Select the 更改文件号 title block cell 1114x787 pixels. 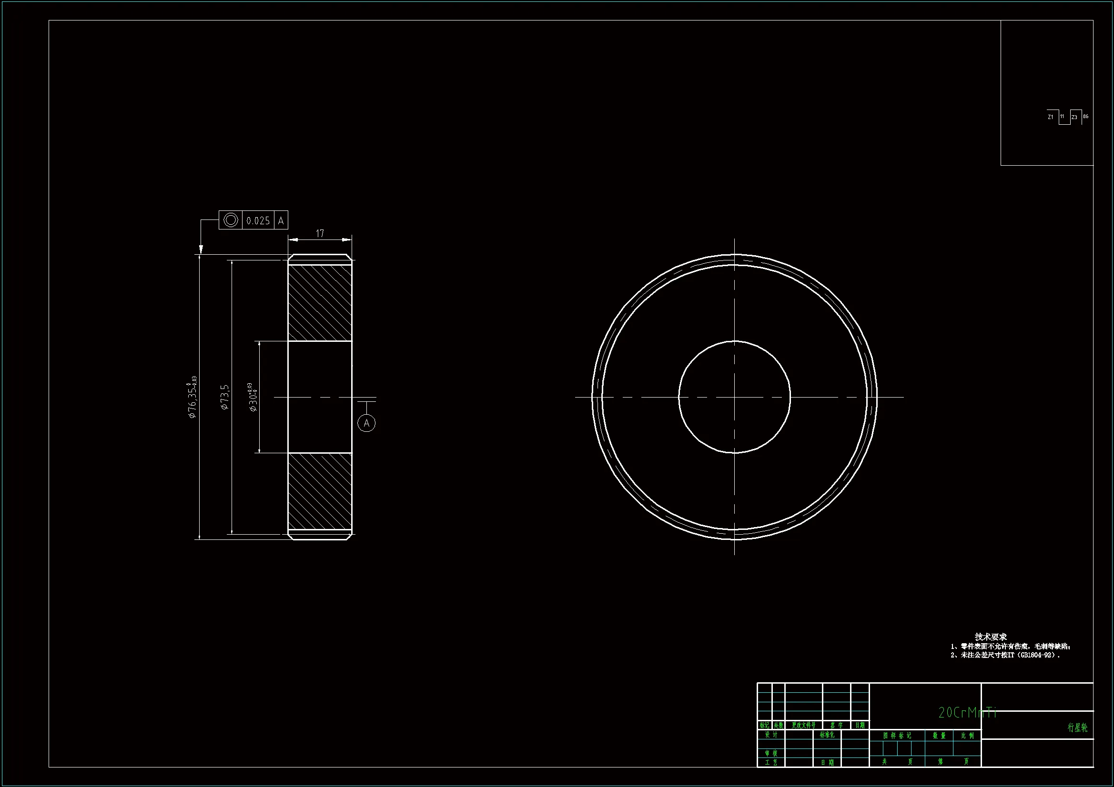(x=803, y=726)
